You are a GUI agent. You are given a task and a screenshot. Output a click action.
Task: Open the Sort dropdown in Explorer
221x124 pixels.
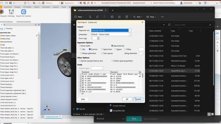point(138,17)
